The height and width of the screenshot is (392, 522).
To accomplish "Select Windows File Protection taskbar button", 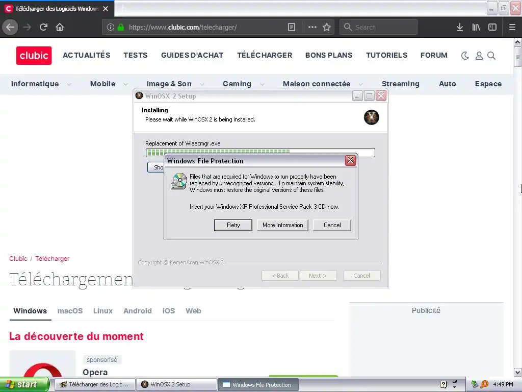I will click(x=258, y=385).
